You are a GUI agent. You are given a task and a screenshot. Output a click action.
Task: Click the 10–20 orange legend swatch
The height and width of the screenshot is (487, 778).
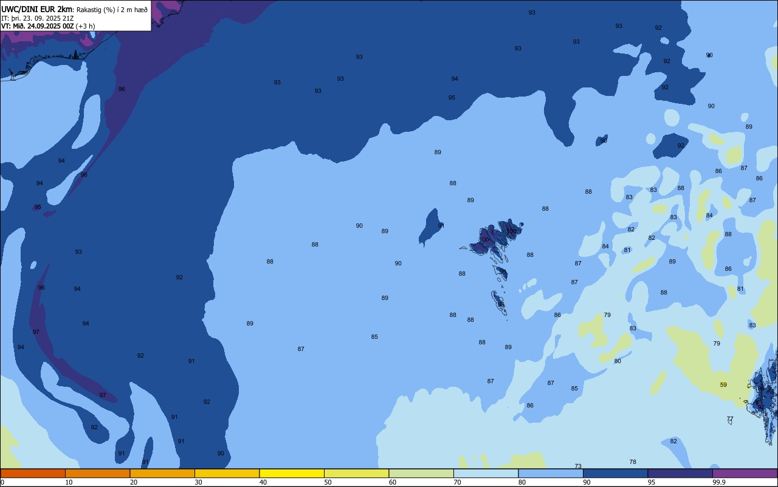click(97, 473)
